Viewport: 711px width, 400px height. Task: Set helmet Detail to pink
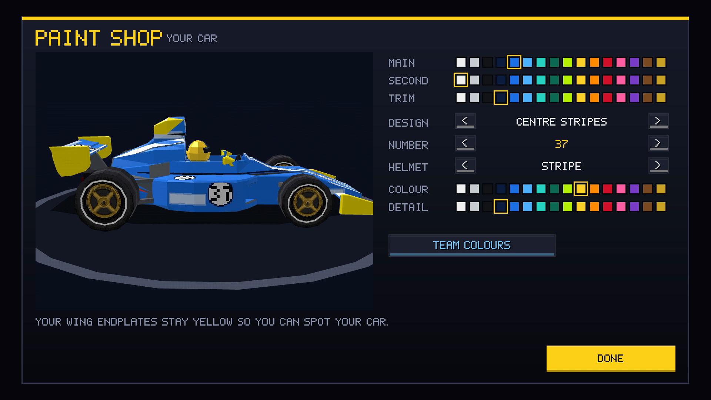(x=621, y=207)
